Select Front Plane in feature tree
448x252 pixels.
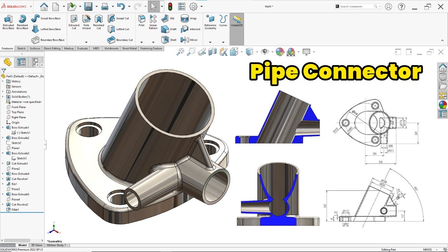click(19, 107)
